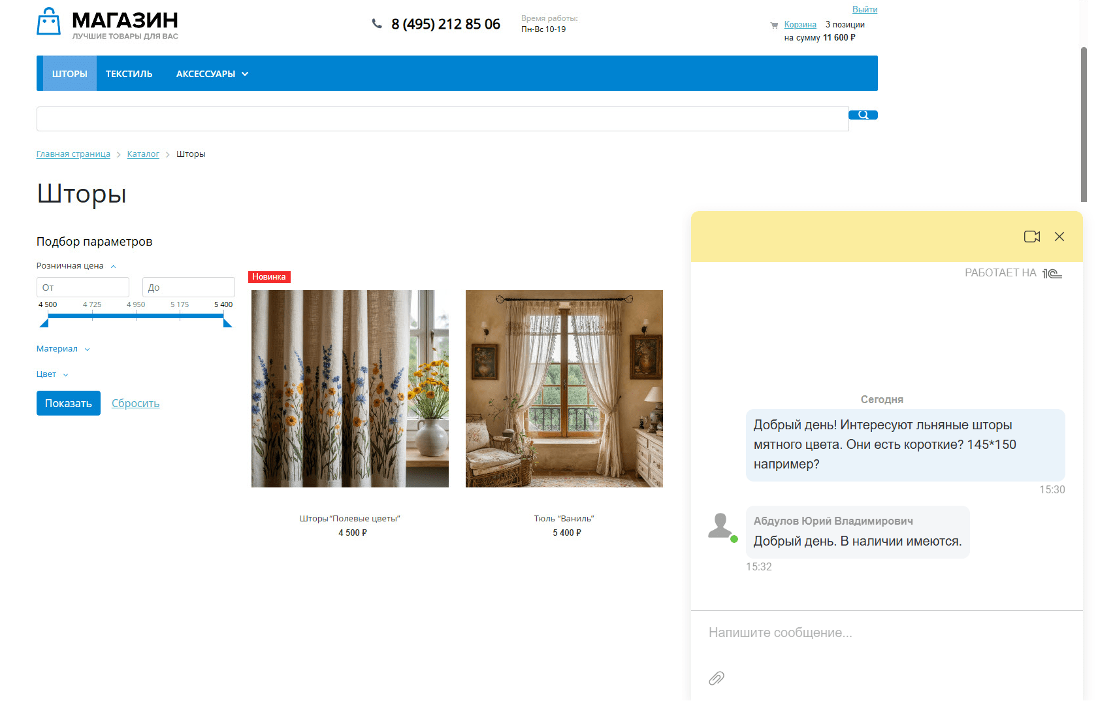This screenshot has height=705, width=1098.
Task: Click the Сбросить link
Action: coord(135,403)
